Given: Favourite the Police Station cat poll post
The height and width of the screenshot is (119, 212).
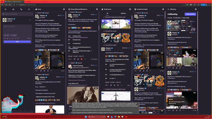Looking at the screenshot, I should pyautogui.click(x=114, y=85).
